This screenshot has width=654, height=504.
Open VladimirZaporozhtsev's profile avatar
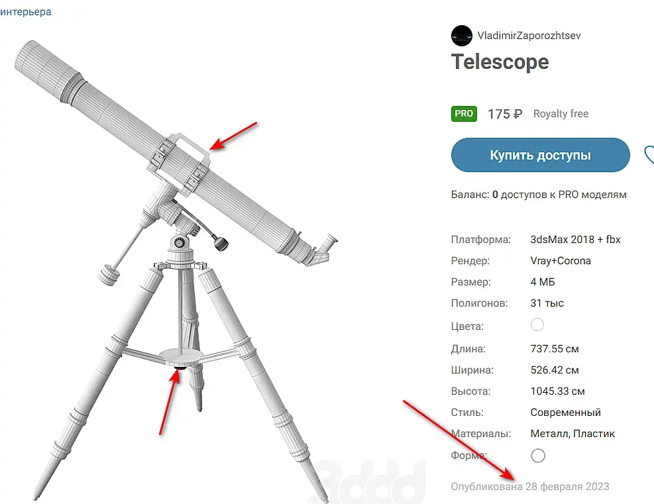461,36
